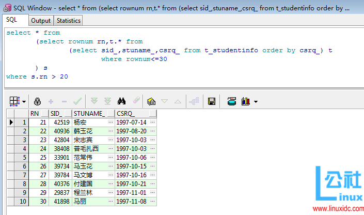The image size is (364, 215).
Task: Click the fetch next page arrow icon
Action: [x=94, y=101]
